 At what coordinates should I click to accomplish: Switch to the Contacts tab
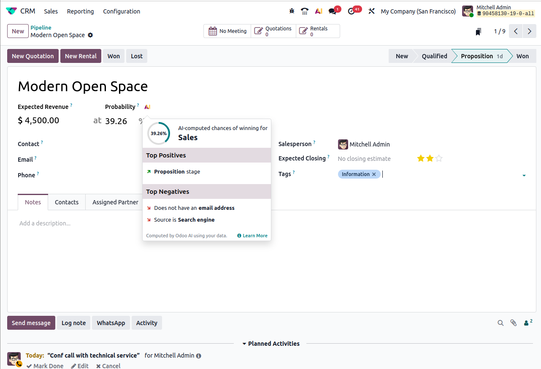tap(67, 202)
